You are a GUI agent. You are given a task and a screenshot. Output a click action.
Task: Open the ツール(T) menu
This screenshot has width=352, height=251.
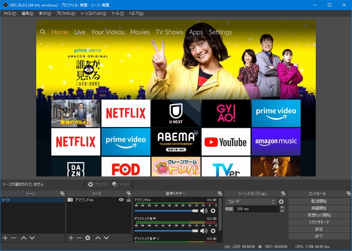coord(118,13)
